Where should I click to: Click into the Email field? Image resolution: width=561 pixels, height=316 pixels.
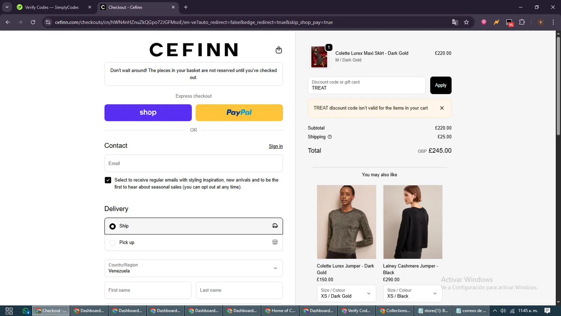pos(193,163)
